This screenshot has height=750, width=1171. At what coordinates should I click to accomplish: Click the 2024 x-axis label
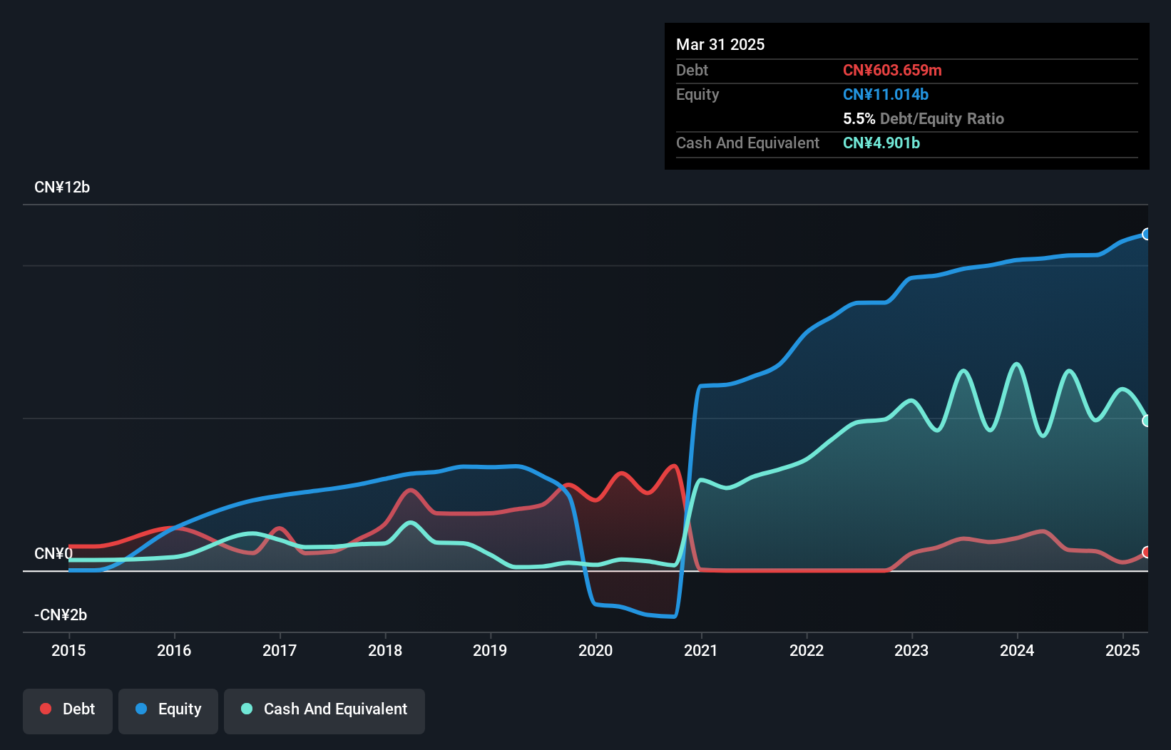(1017, 650)
